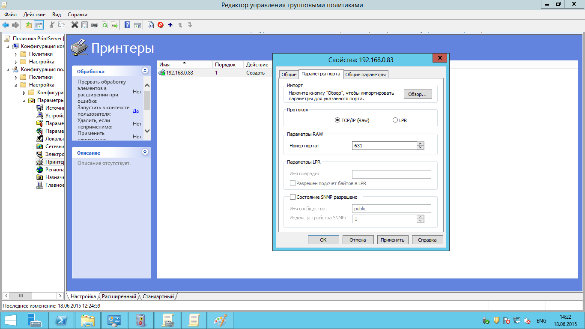Decrease the port number with down spinner
Viewport: 585px width, 329px height.
(x=421, y=148)
